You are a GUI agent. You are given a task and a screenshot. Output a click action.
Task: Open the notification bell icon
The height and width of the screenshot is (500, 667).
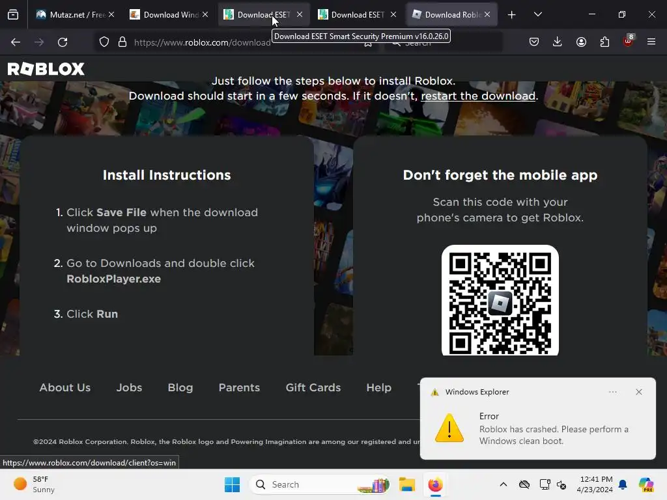pos(623,484)
